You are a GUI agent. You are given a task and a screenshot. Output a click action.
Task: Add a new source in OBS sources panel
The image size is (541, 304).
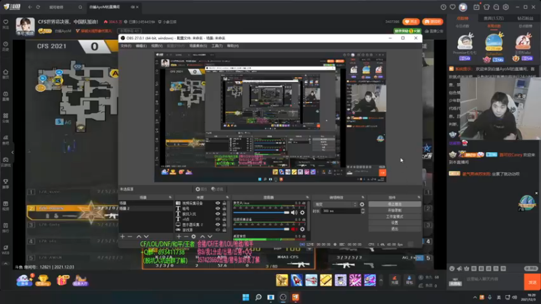tap(179, 236)
